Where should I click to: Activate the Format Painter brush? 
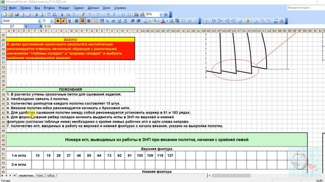click(x=82, y=15)
